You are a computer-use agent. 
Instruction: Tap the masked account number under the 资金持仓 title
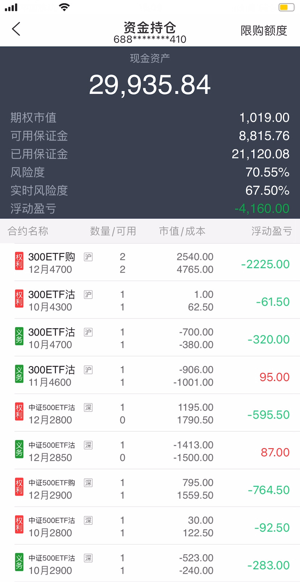click(x=150, y=39)
